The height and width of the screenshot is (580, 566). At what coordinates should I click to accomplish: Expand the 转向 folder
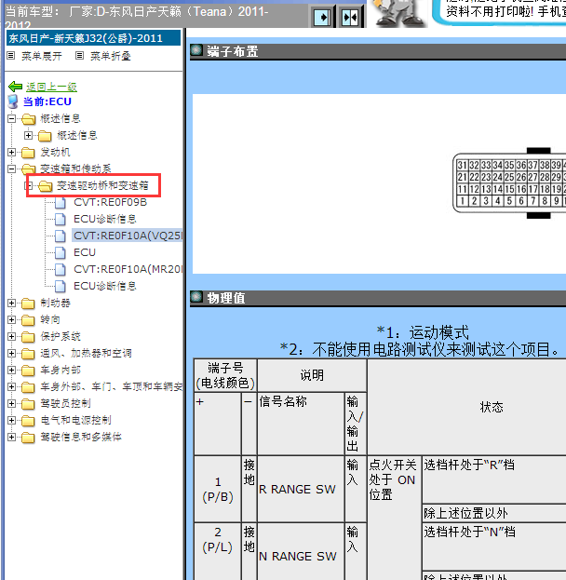(x=11, y=319)
